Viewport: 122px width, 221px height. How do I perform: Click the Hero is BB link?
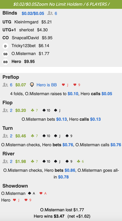point(47,85)
